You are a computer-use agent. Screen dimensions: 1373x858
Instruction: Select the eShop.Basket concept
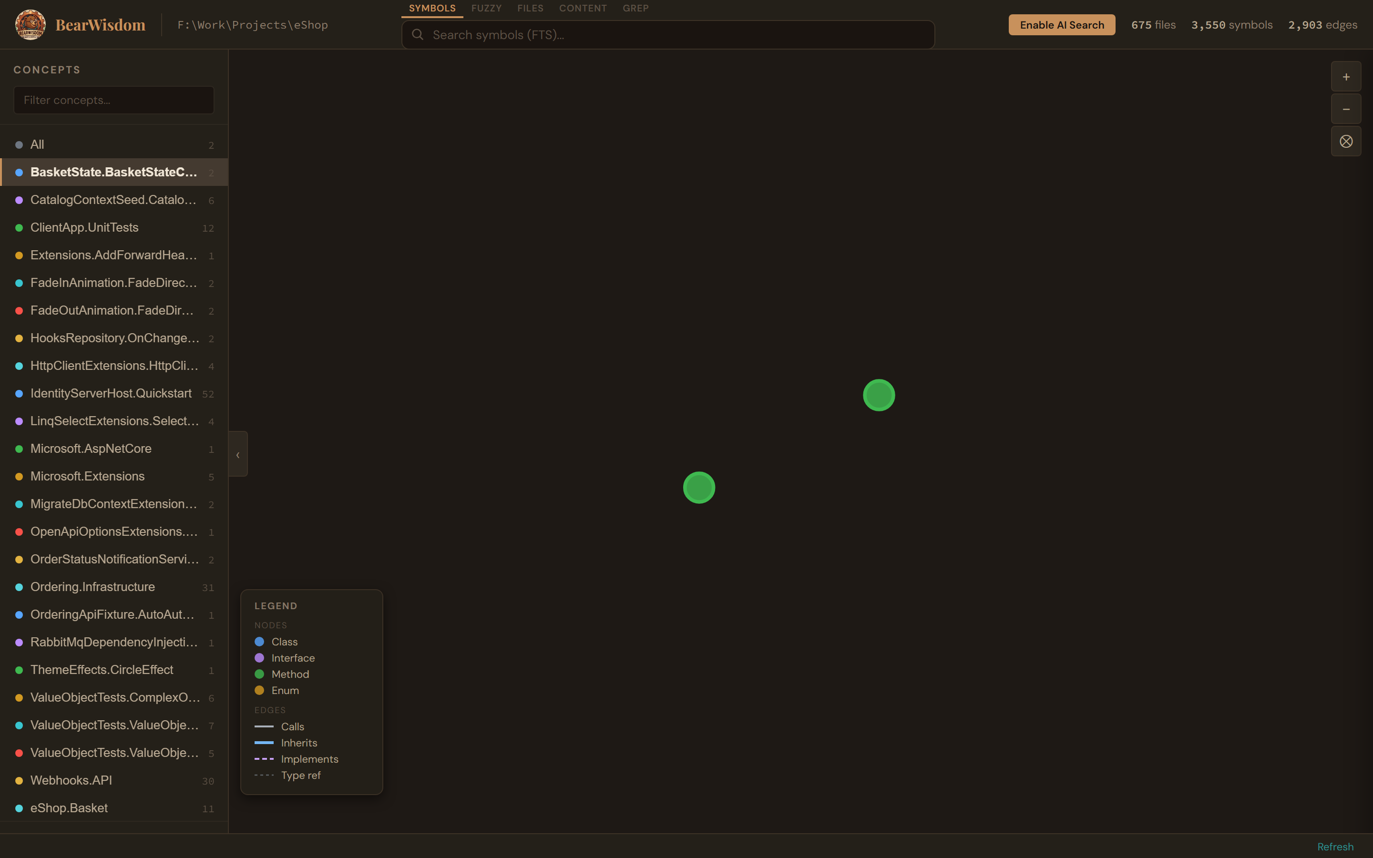68,807
